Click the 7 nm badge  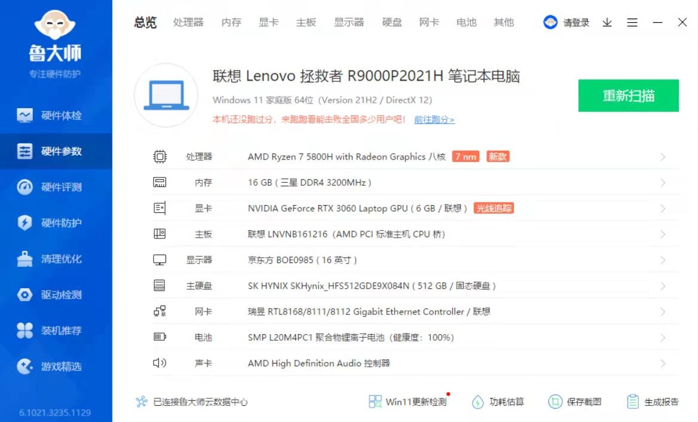click(x=466, y=157)
